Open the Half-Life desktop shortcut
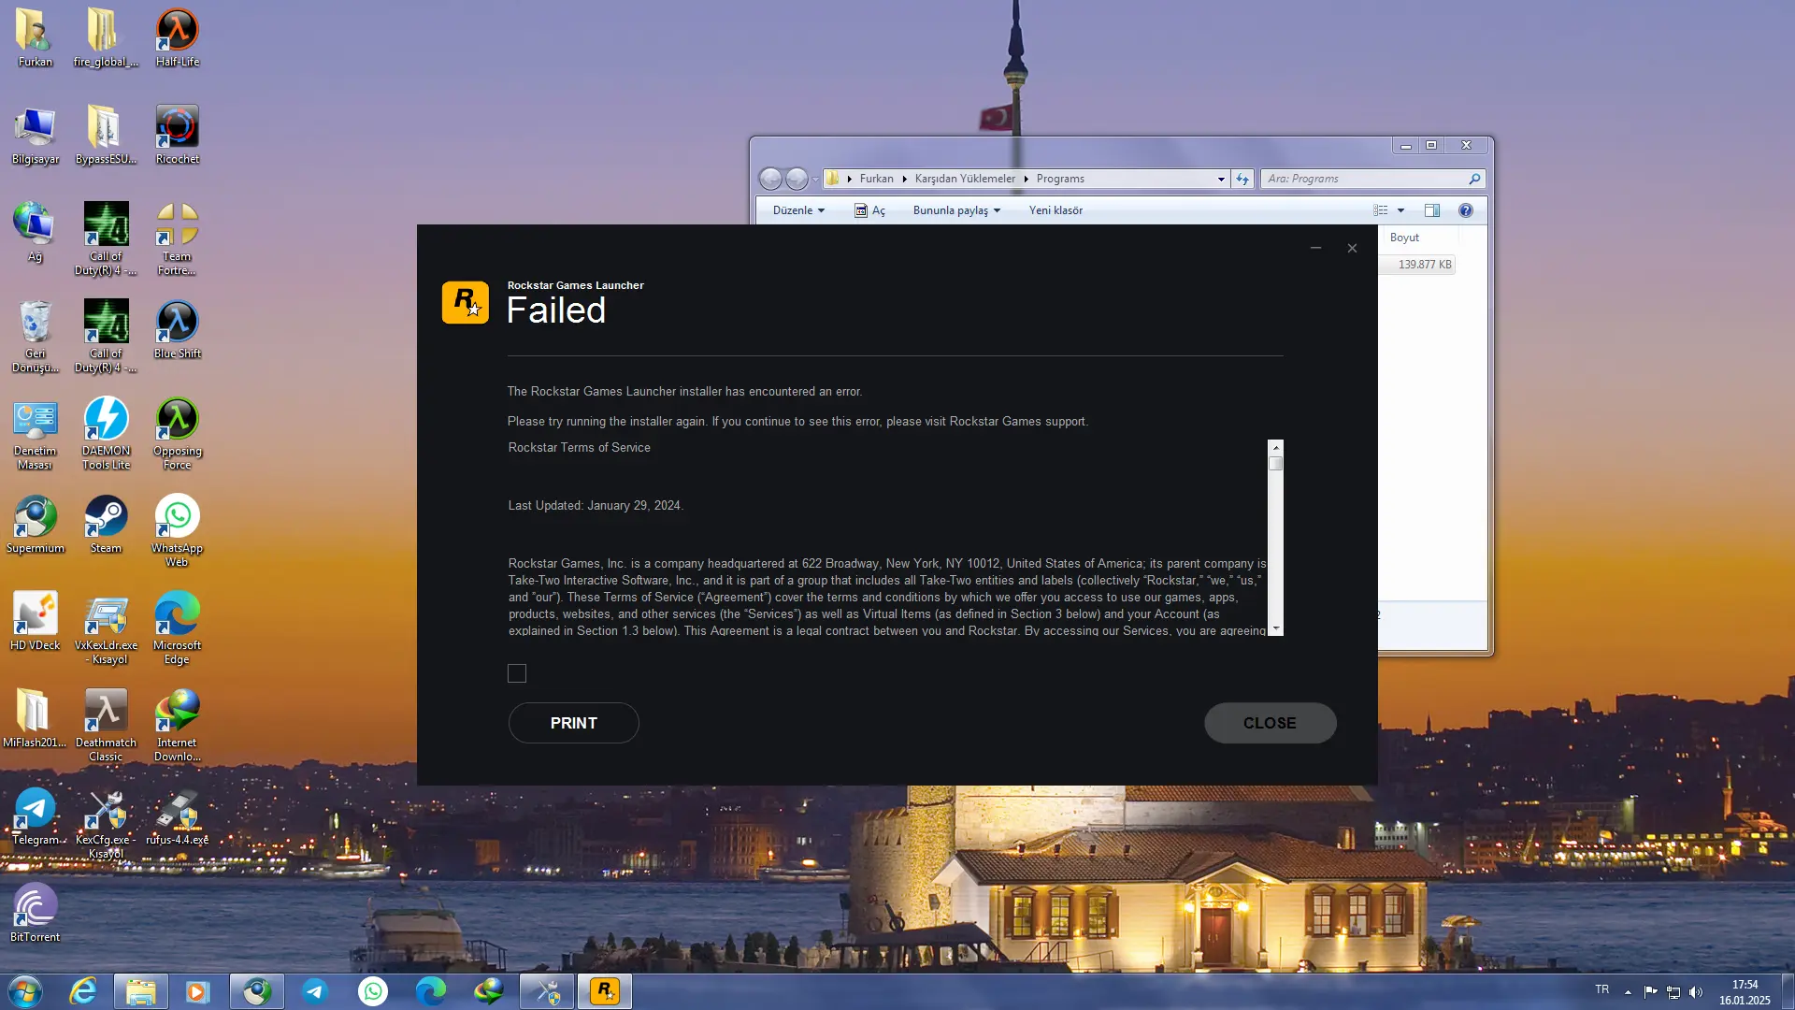1795x1010 pixels. [177, 38]
